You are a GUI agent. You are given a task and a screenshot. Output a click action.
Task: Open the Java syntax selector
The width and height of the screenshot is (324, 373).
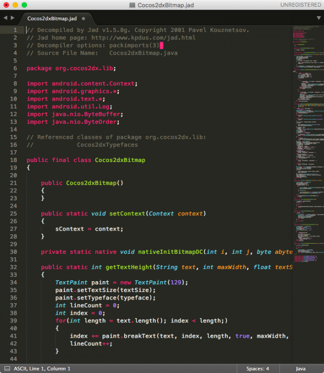click(x=300, y=369)
